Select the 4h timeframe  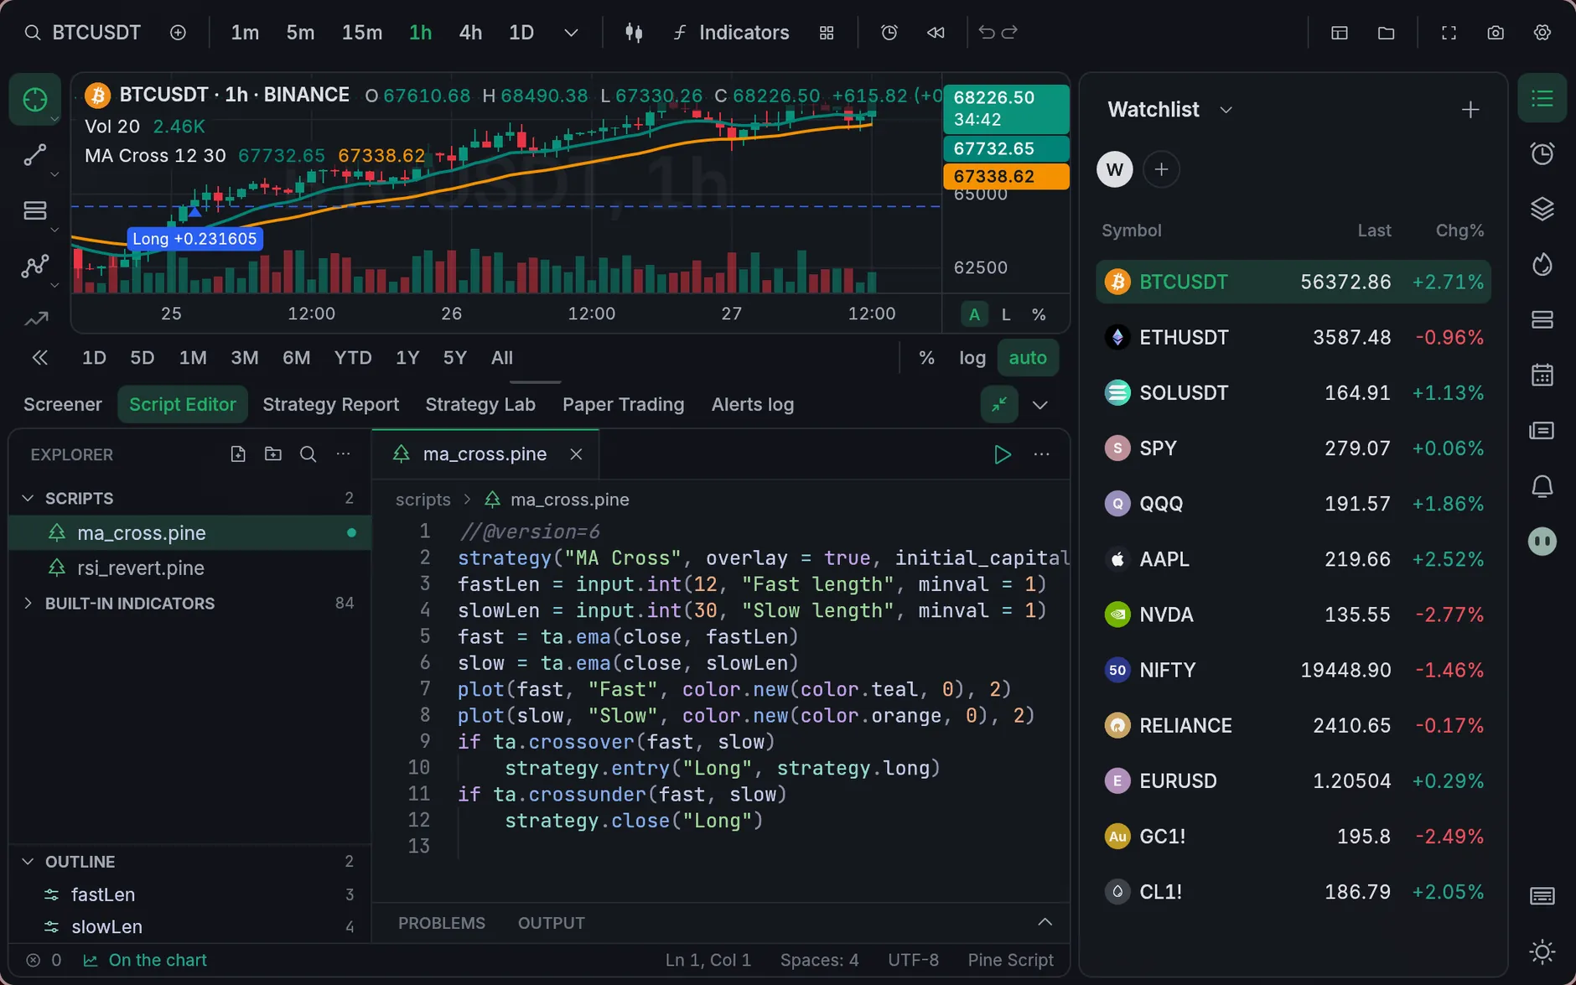[470, 33]
